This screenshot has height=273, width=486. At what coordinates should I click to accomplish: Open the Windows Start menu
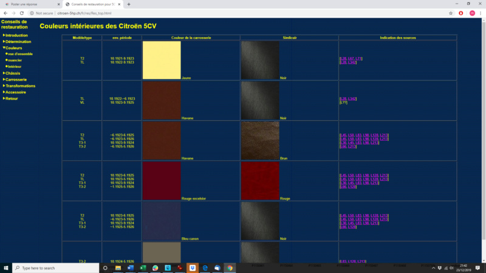[6, 268]
